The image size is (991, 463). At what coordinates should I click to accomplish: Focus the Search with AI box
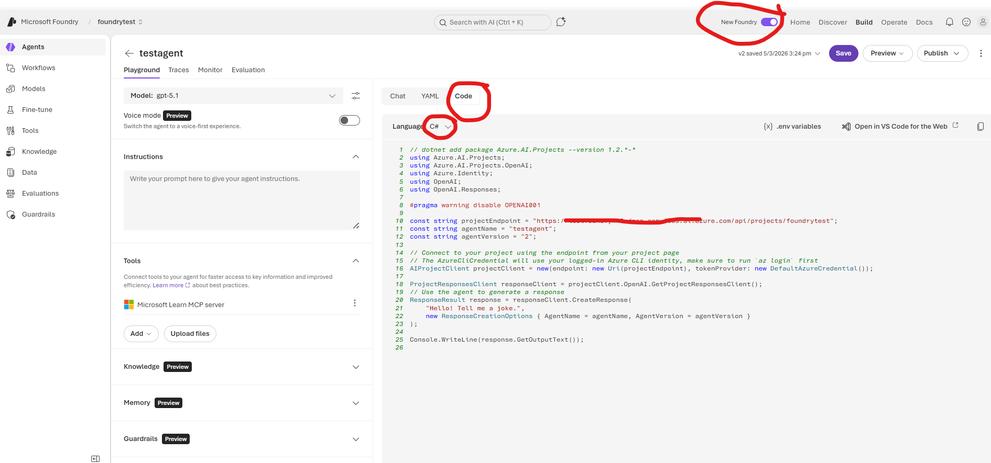[x=492, y=22]
